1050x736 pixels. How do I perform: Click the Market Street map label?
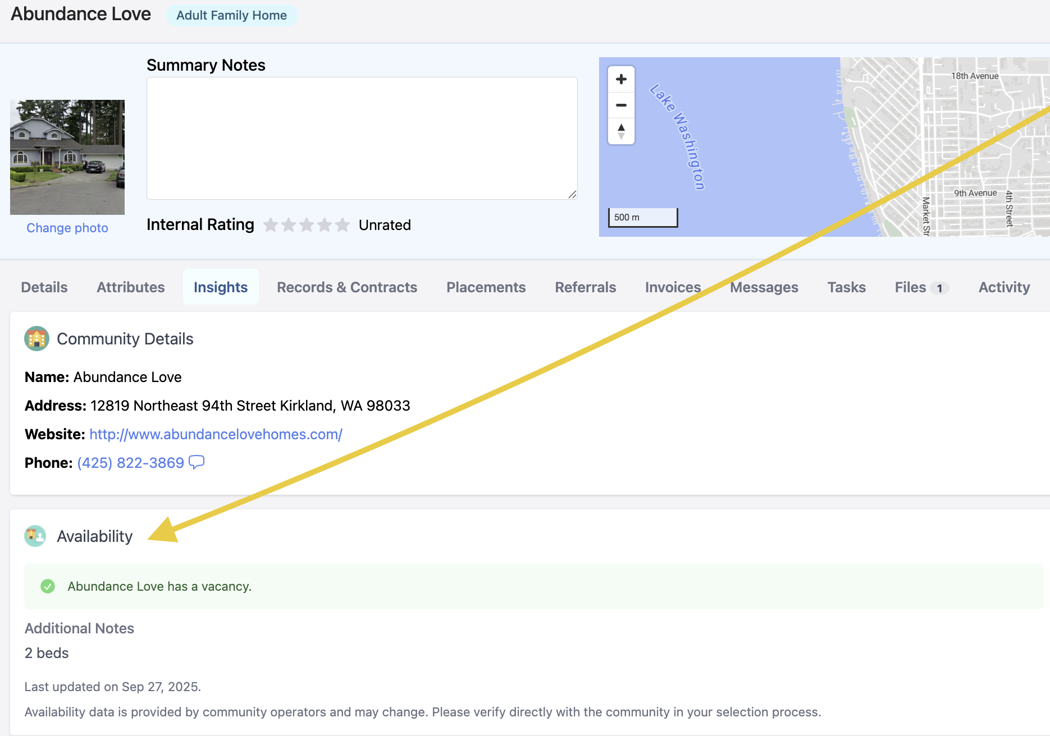coord(926,216)
